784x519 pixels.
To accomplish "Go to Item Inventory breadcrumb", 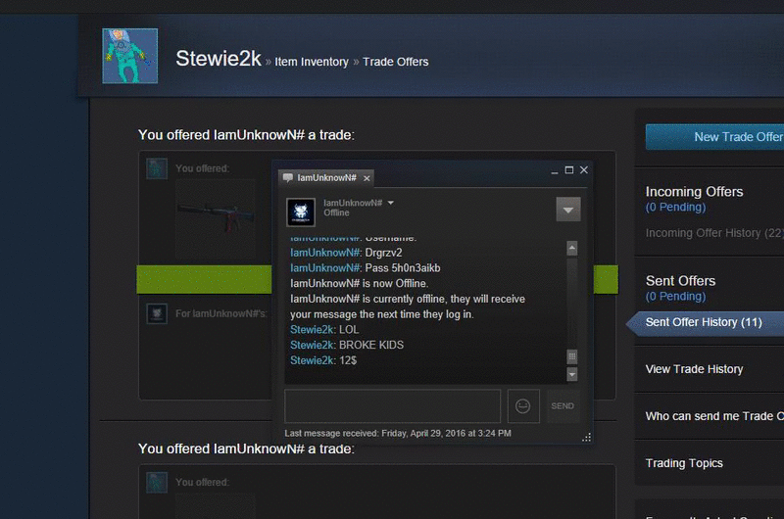I will pos(312,62).
